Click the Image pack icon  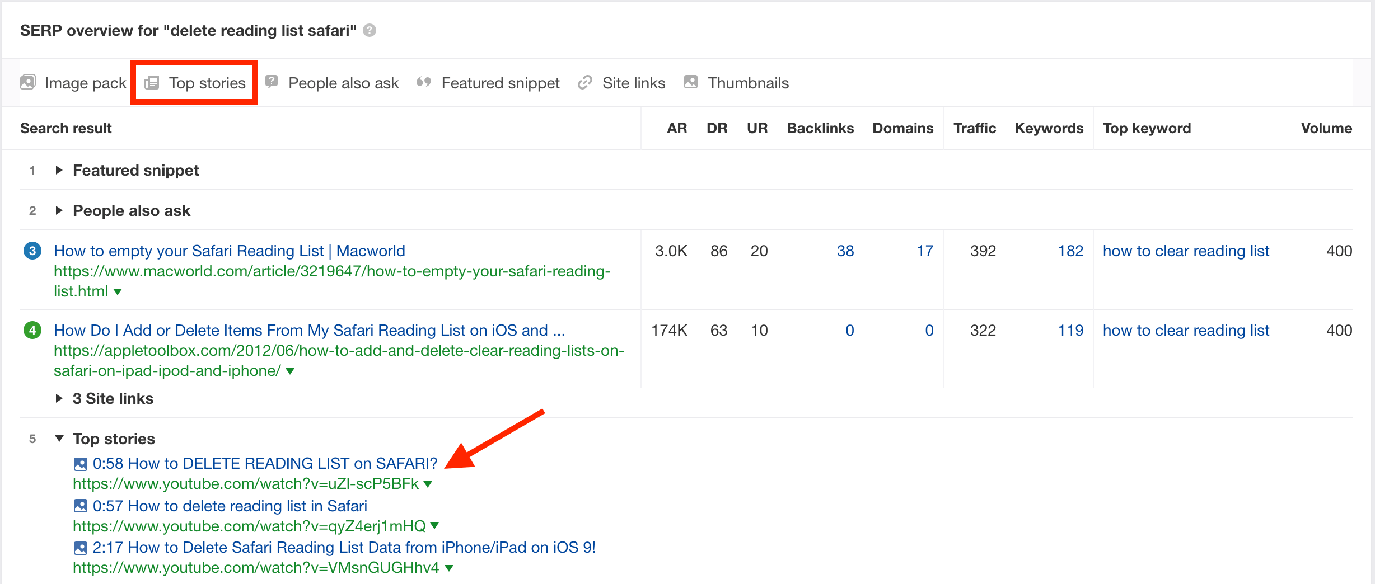(x=28, y=82)
